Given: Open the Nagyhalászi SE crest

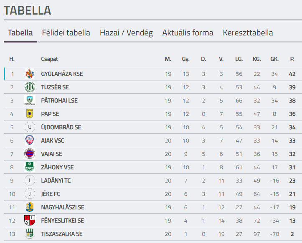Looking at the screenshot, I should 30,207.
